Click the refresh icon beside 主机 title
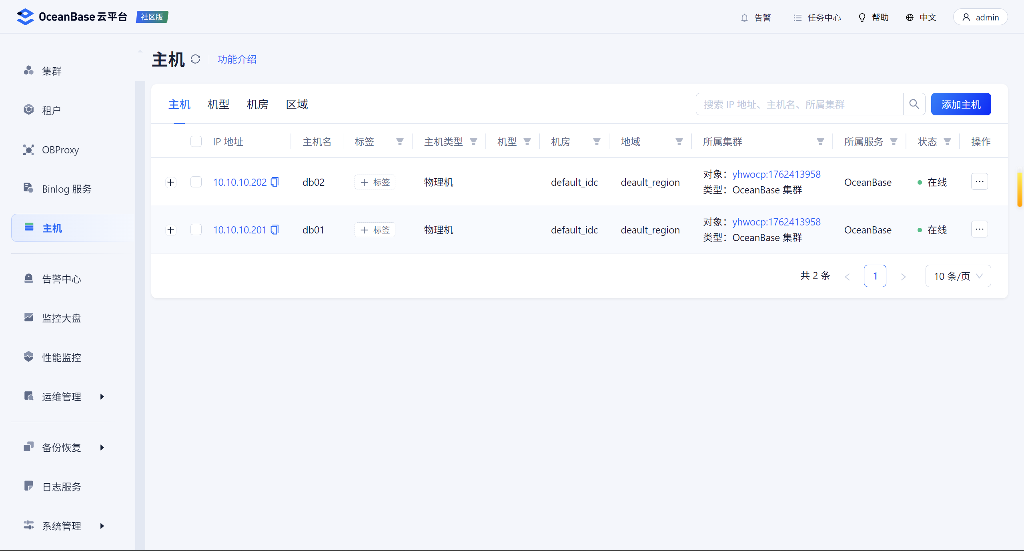This screenshot has height=551, width=1024. (195, 59)
